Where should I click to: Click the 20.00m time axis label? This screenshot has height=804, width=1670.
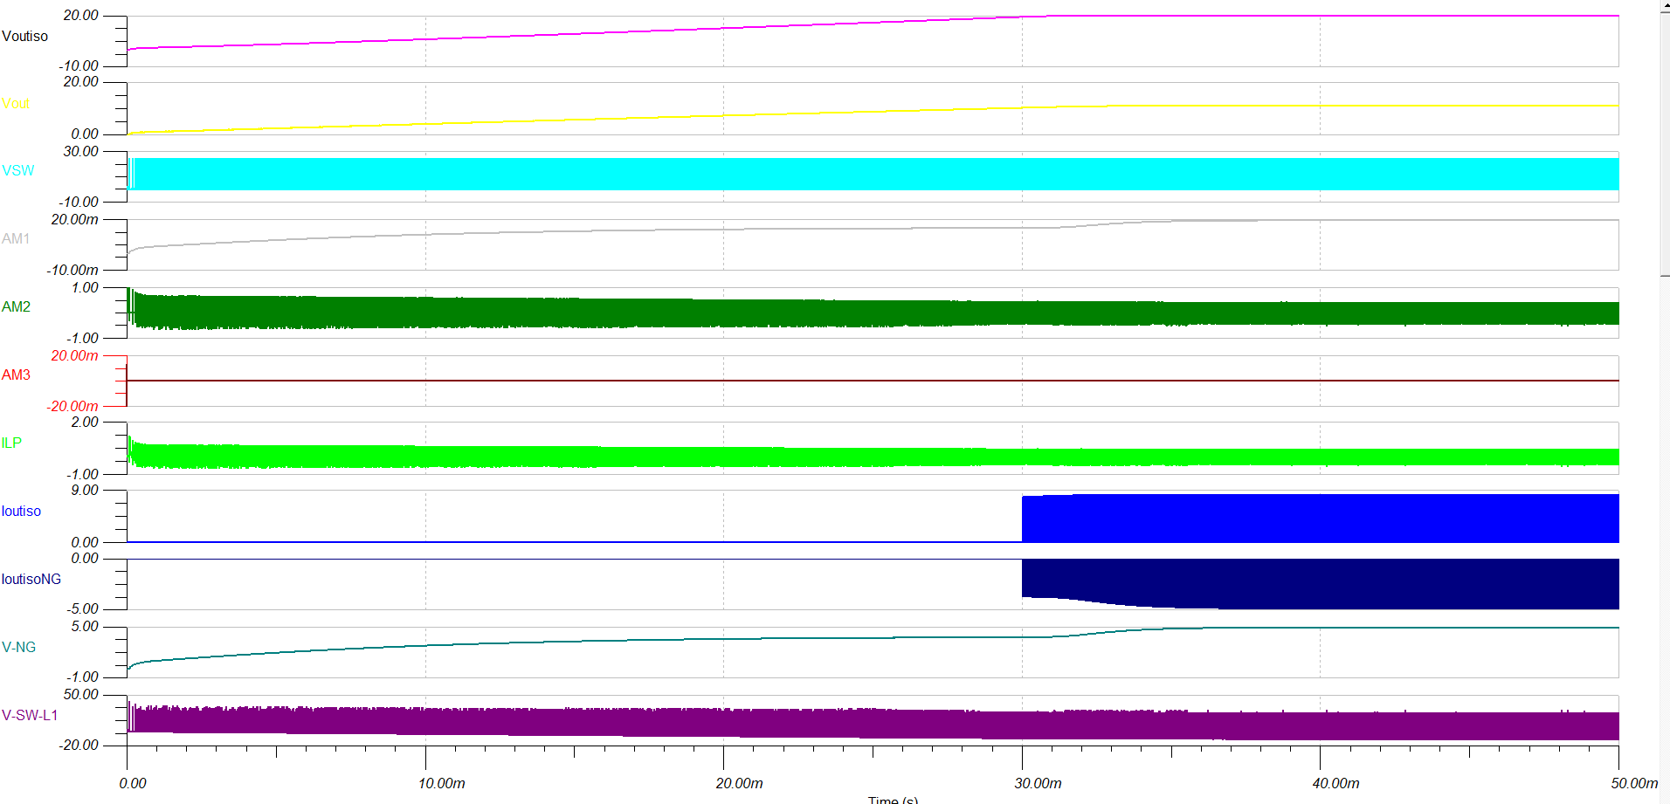(740, 784)
